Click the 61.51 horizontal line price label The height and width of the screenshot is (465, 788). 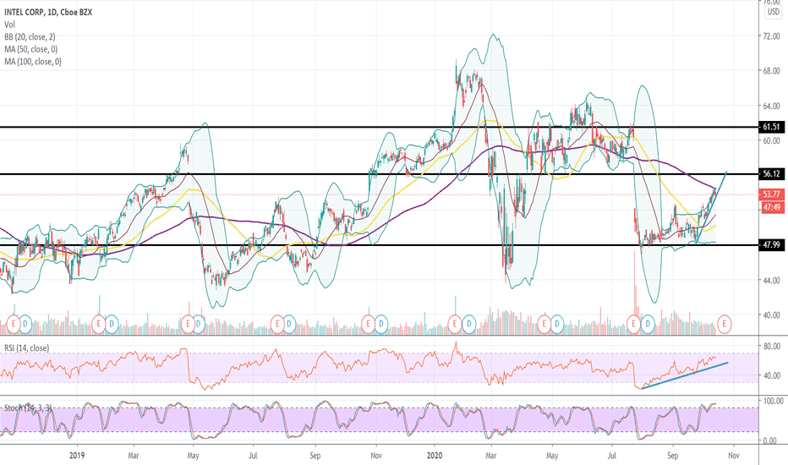point(771,127)
